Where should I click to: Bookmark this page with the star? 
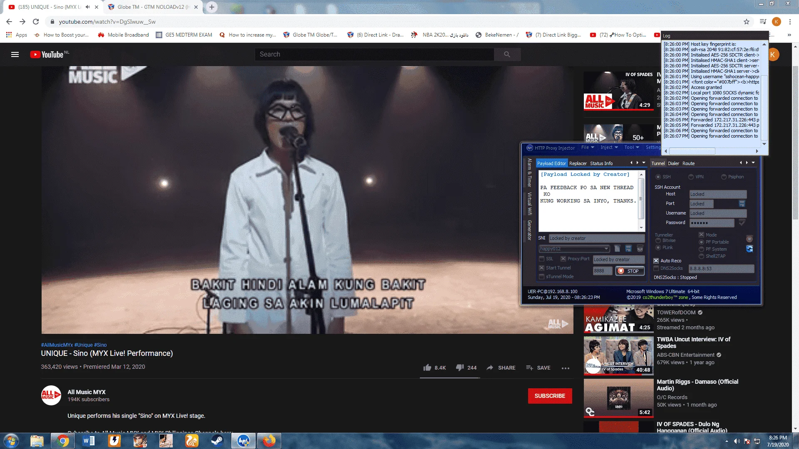point(747,22)
